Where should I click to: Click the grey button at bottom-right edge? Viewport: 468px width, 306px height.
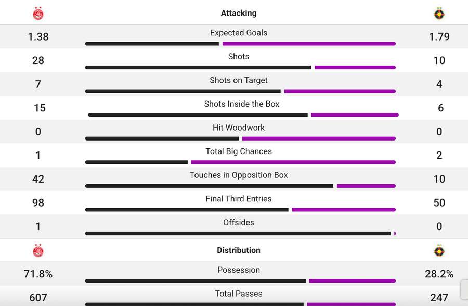[x=464, y=290]
